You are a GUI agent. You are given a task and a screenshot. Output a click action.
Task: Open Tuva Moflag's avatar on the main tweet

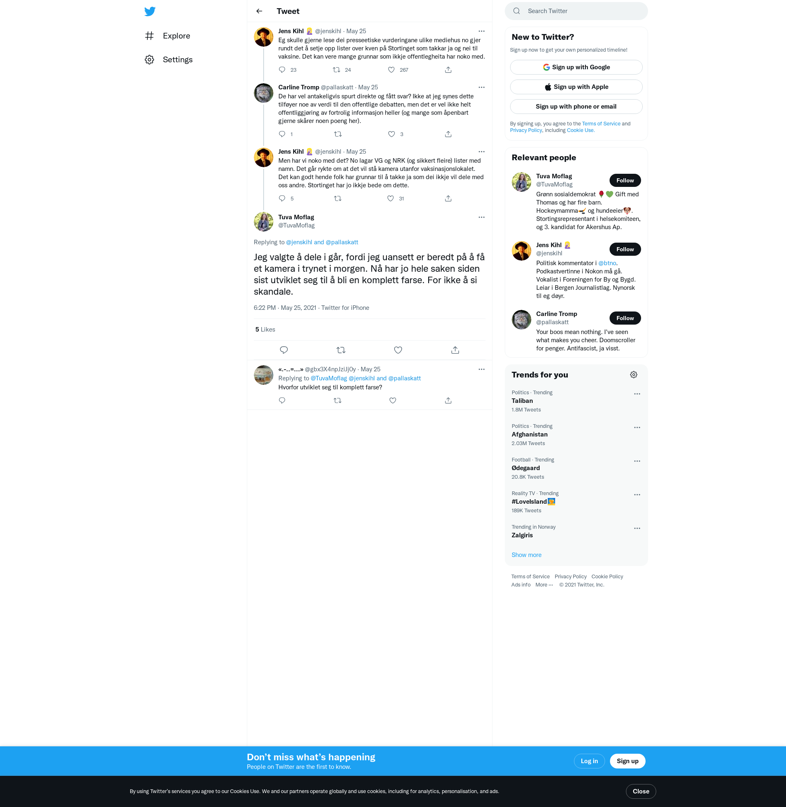263,222
